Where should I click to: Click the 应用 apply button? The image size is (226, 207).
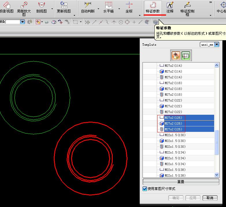(193, 198)
